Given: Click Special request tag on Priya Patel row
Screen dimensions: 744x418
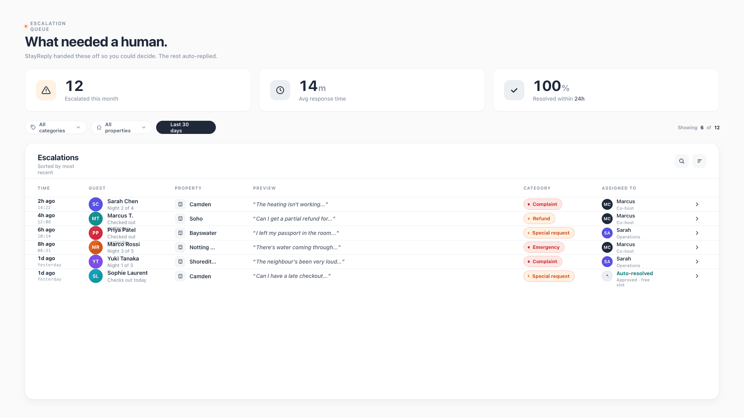Looking at the screenshot, I should coord(549,233).
